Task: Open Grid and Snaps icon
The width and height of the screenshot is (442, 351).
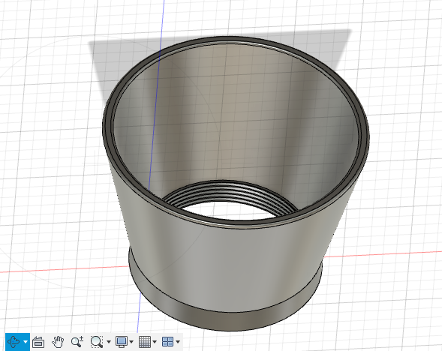Action: (145, 342)
